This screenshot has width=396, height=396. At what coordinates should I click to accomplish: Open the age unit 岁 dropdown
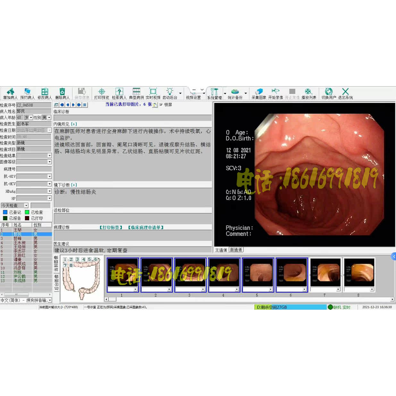31,118
